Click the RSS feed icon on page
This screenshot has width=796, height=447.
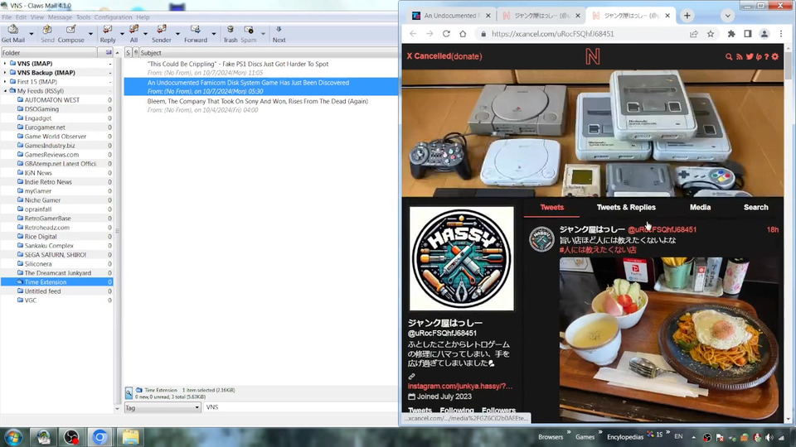pyautogui.click(x=739, y=57)
